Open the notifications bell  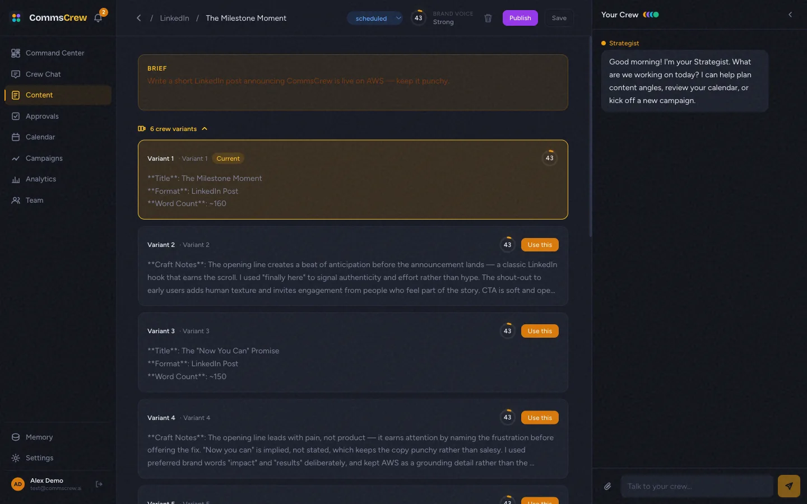point(98,18)
